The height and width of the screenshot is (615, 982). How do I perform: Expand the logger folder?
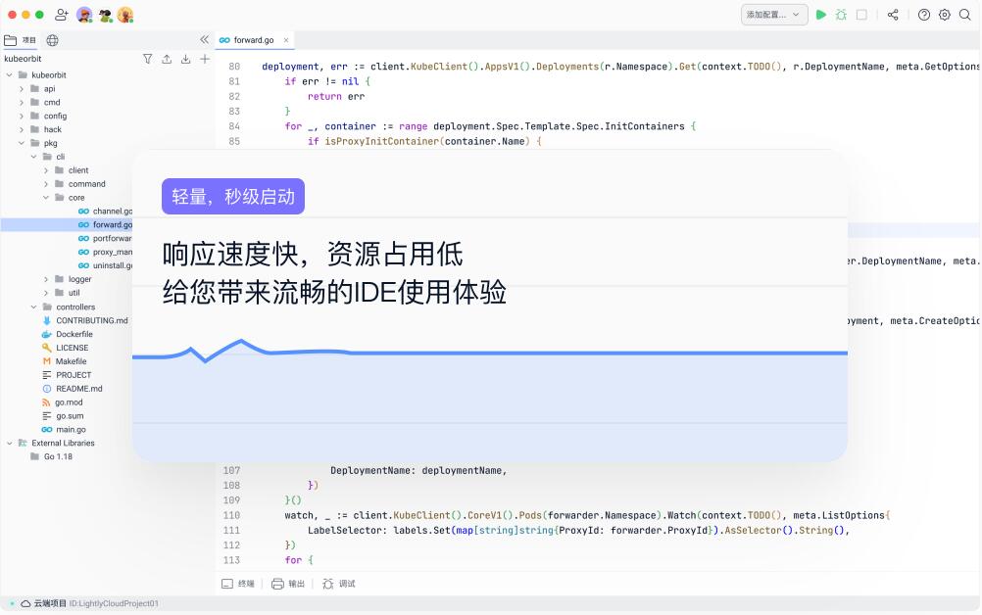46,279
